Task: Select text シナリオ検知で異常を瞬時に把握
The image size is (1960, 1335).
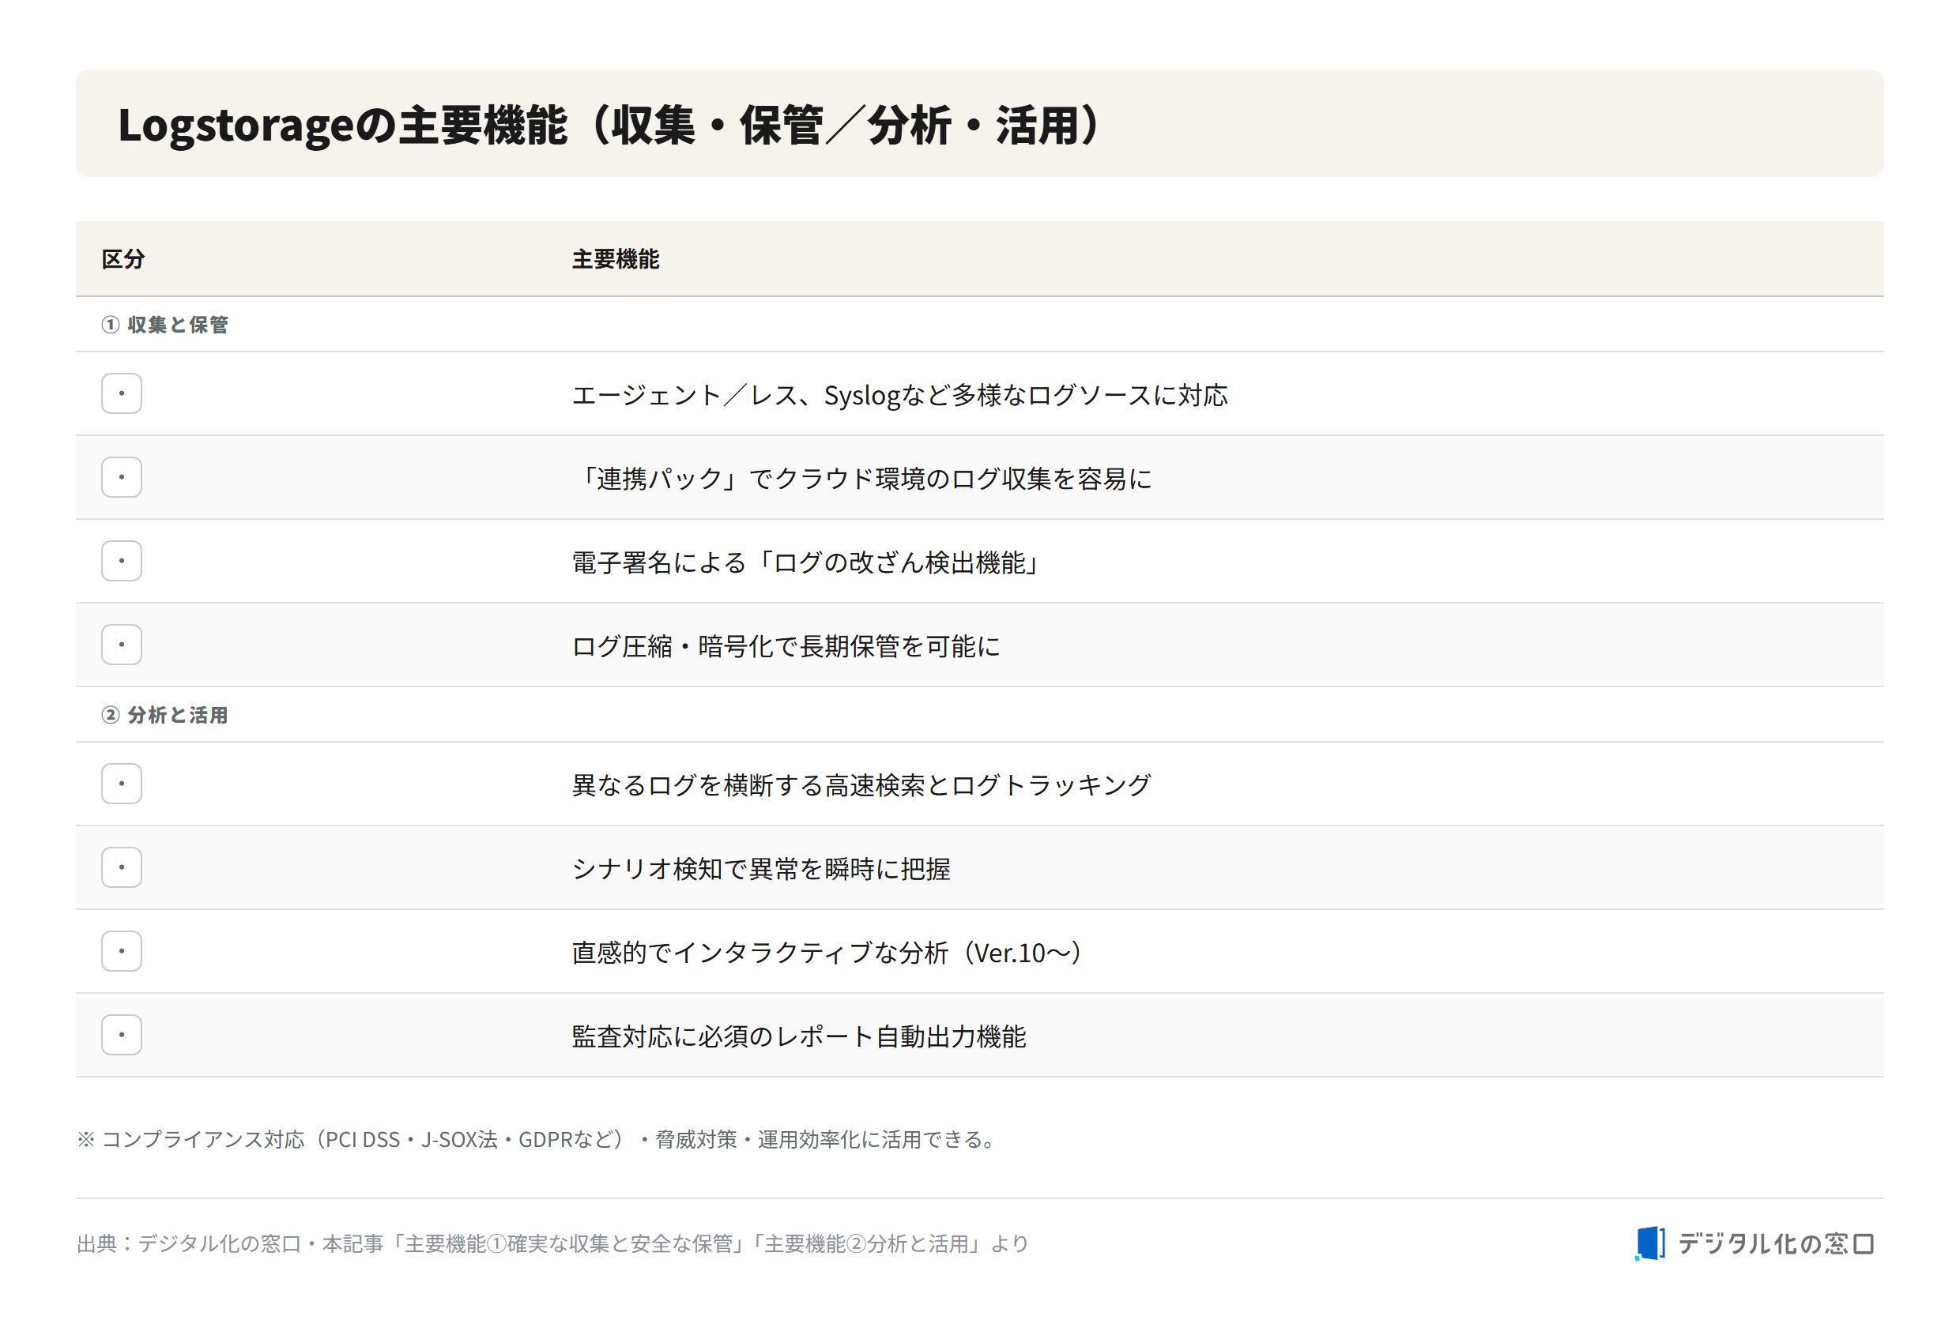Action: pos(762,869)
